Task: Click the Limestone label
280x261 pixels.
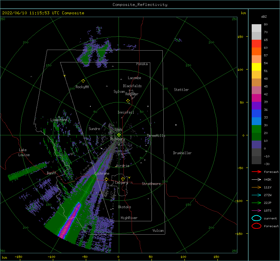Action: [59, 120]
